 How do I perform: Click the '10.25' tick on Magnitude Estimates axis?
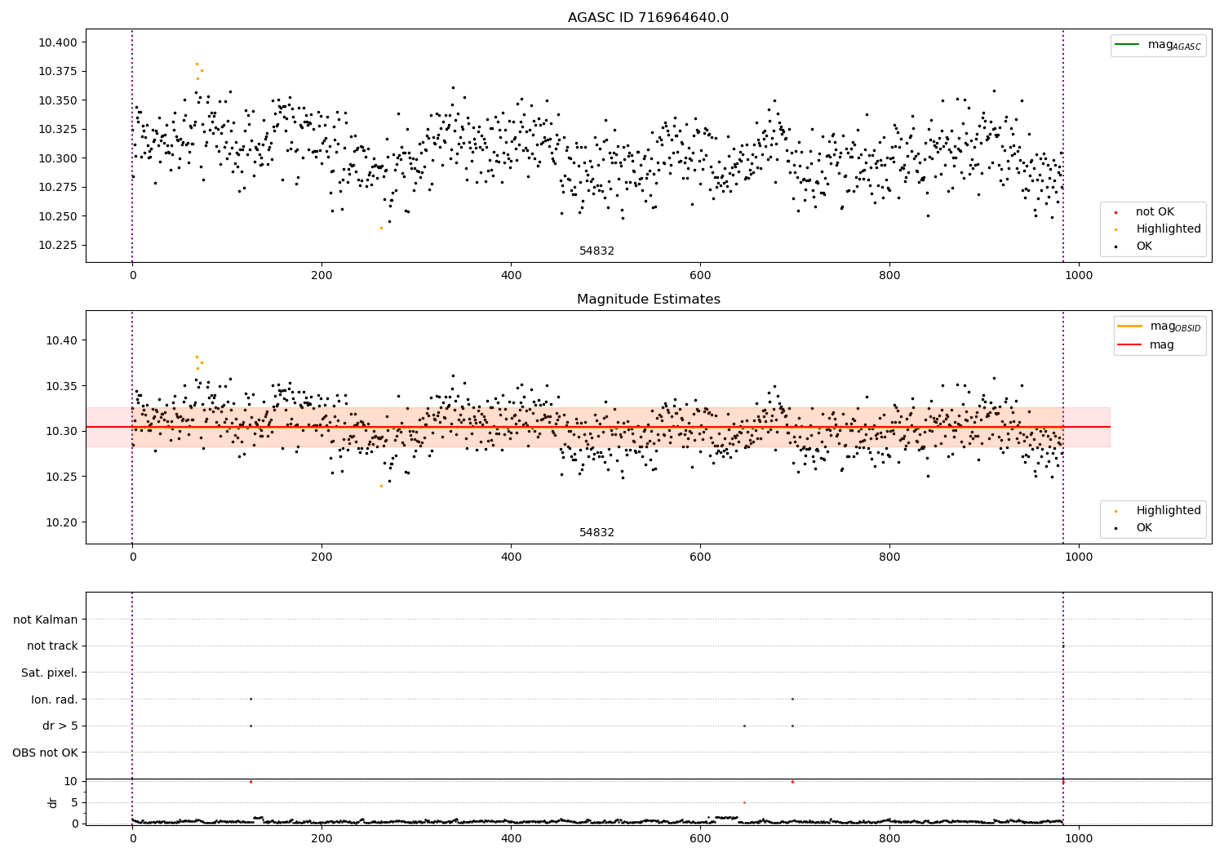(x=61, y=477)
